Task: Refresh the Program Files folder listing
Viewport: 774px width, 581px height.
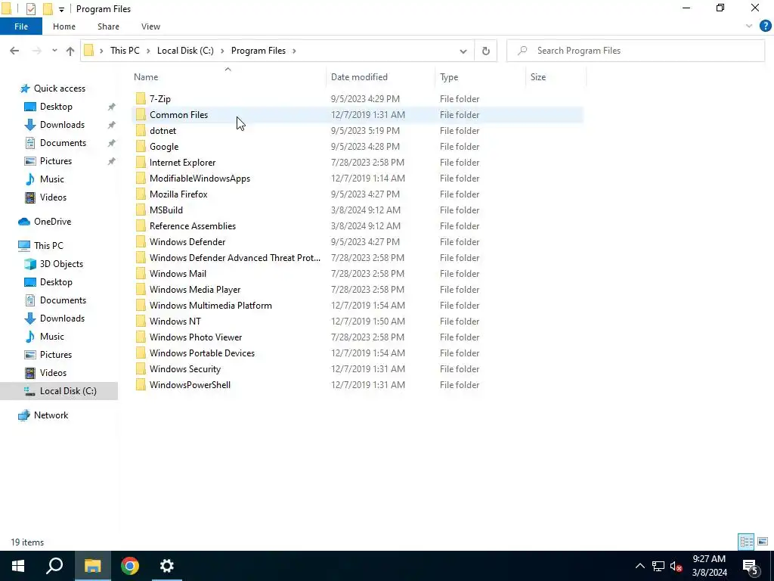Action: click(x=486, y=51)
